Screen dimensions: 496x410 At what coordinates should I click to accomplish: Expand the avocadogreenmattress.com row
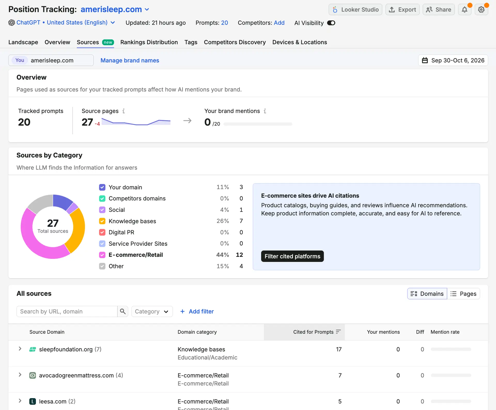20,375
